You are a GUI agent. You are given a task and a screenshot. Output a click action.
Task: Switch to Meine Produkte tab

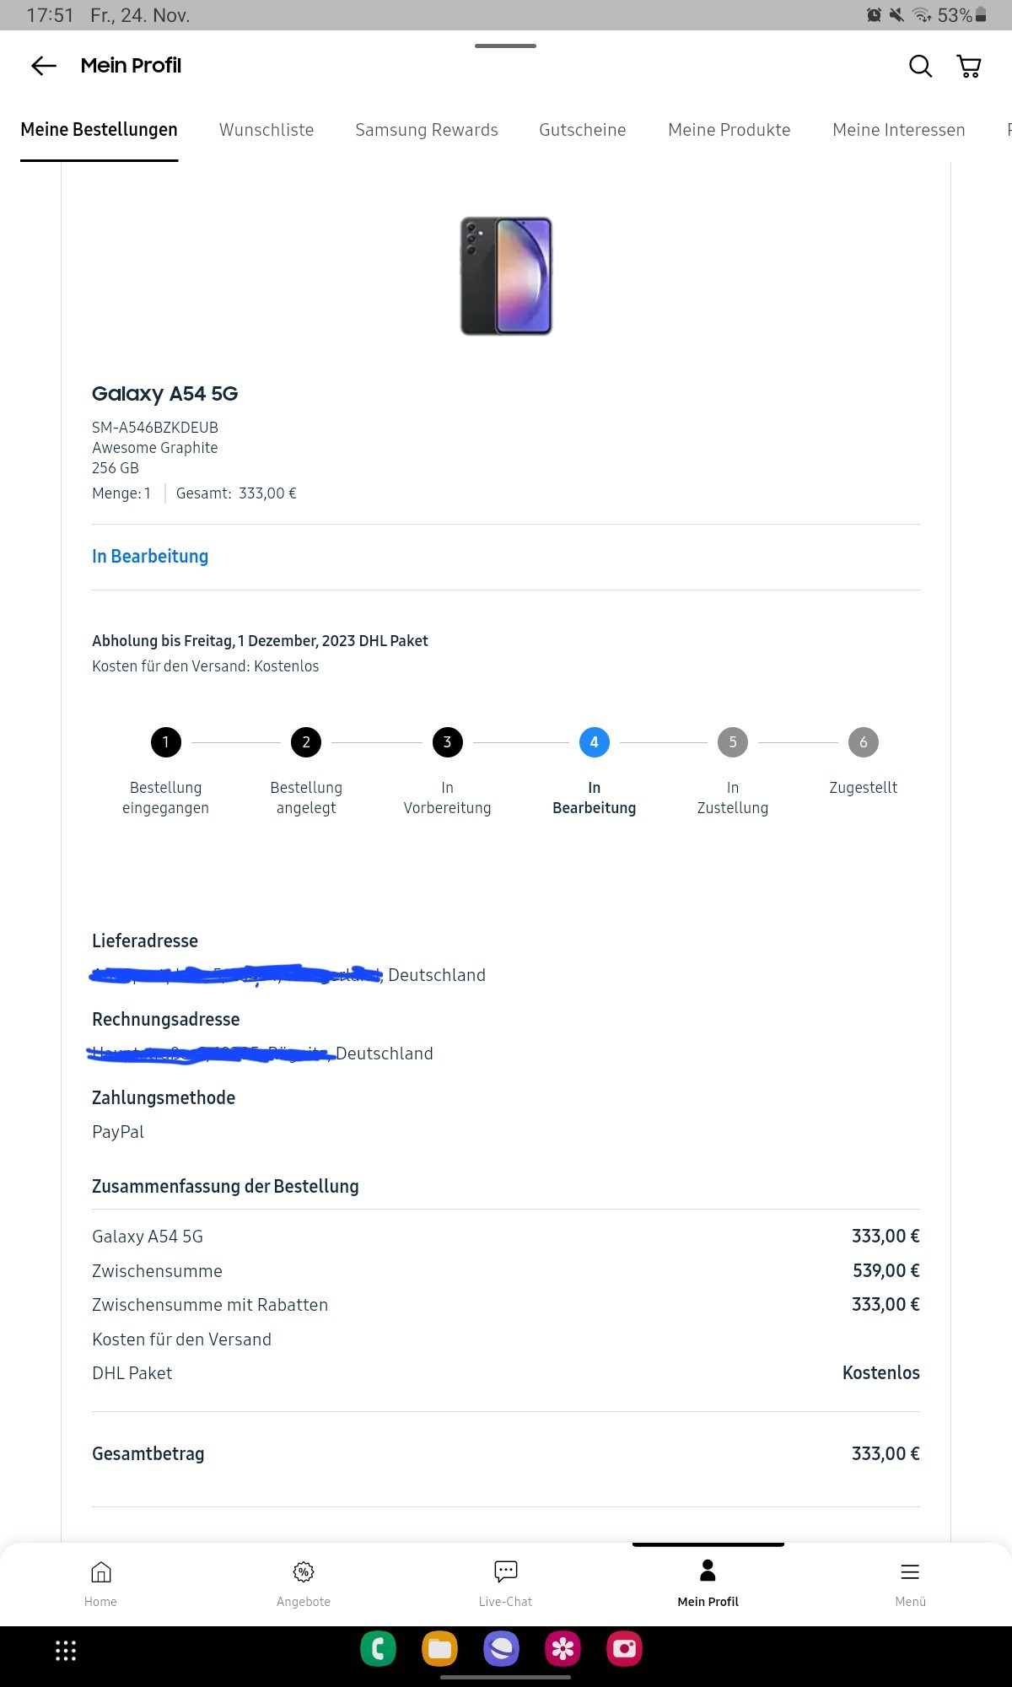click(x=729, y=130)
